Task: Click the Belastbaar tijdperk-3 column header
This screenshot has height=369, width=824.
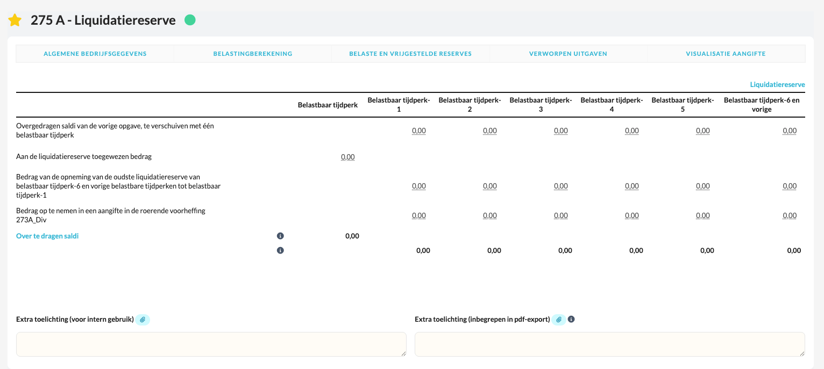Action: coord(541,105)
